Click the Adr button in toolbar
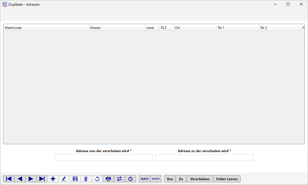 (x=145, y=179)
